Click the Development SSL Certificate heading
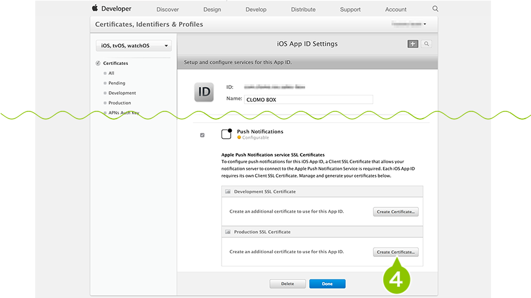 coord(265,191)
